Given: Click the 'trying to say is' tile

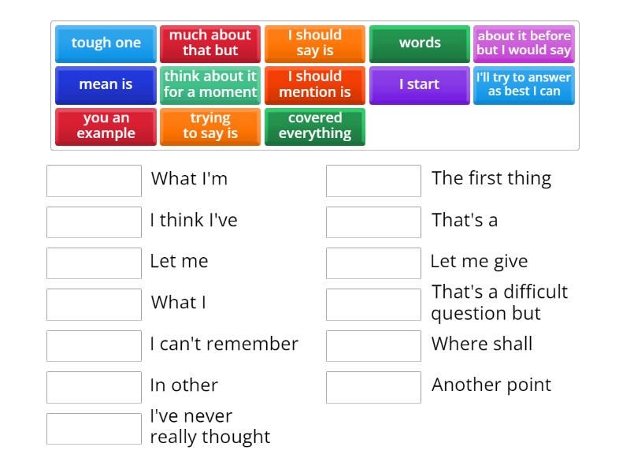Looking at the screenshot, I should pyautogui.click(x=210, y=126).
